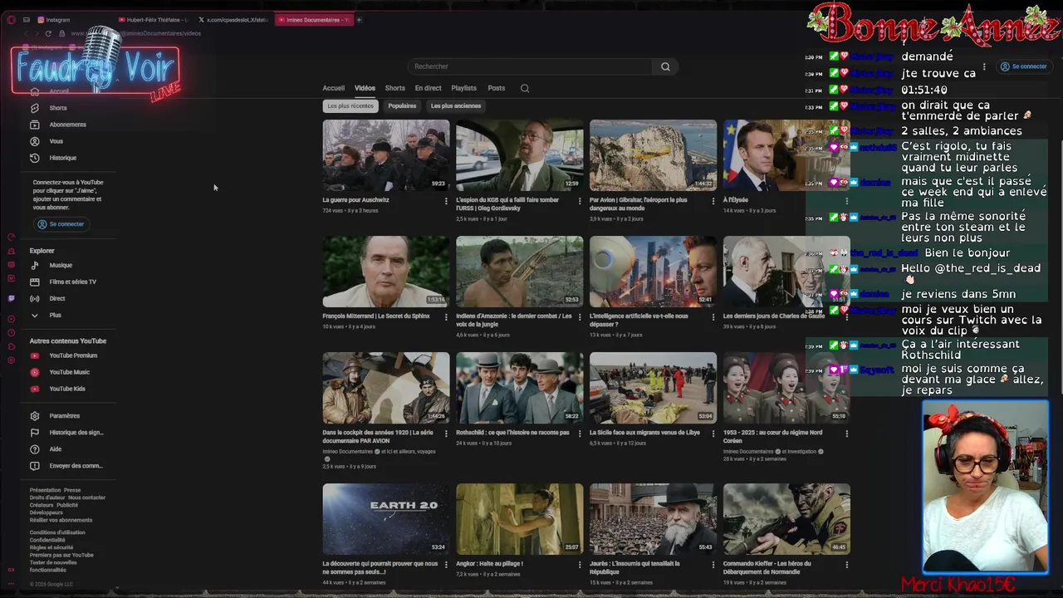Open menu for Indiens d'Amazonie video

pos(580,317)
